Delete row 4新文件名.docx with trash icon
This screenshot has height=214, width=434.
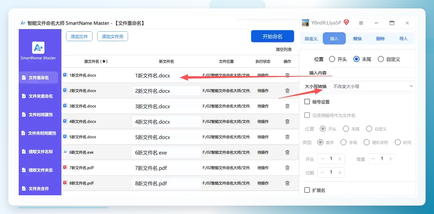(287, 122)
